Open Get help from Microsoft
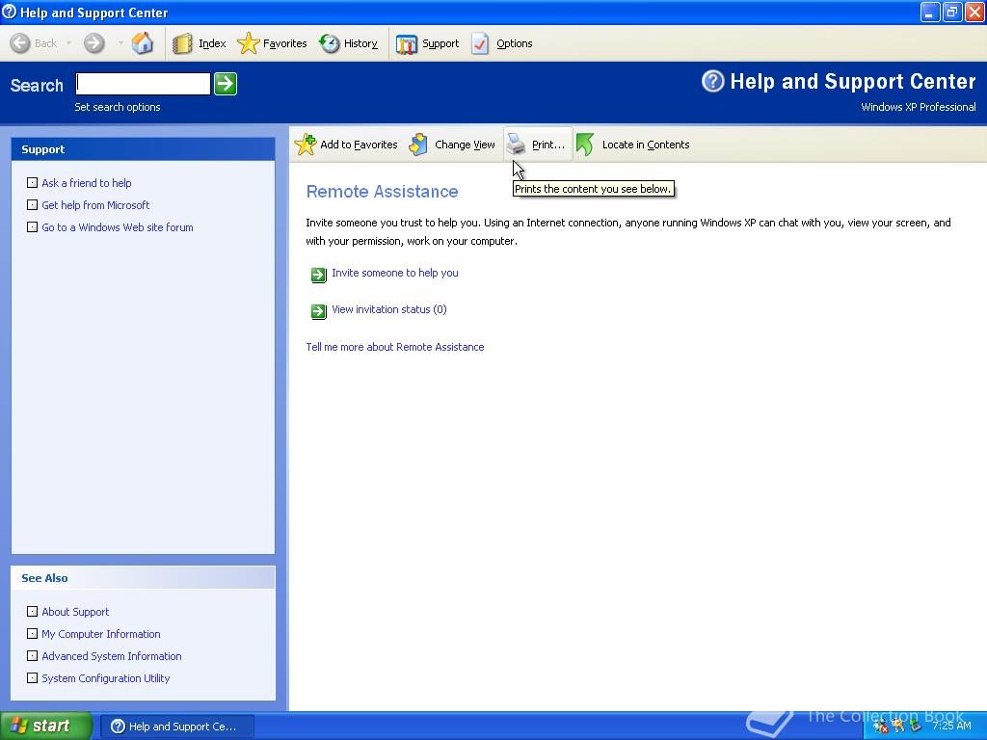This screenshot has width=987, height=740. click(x=95, y=205)
